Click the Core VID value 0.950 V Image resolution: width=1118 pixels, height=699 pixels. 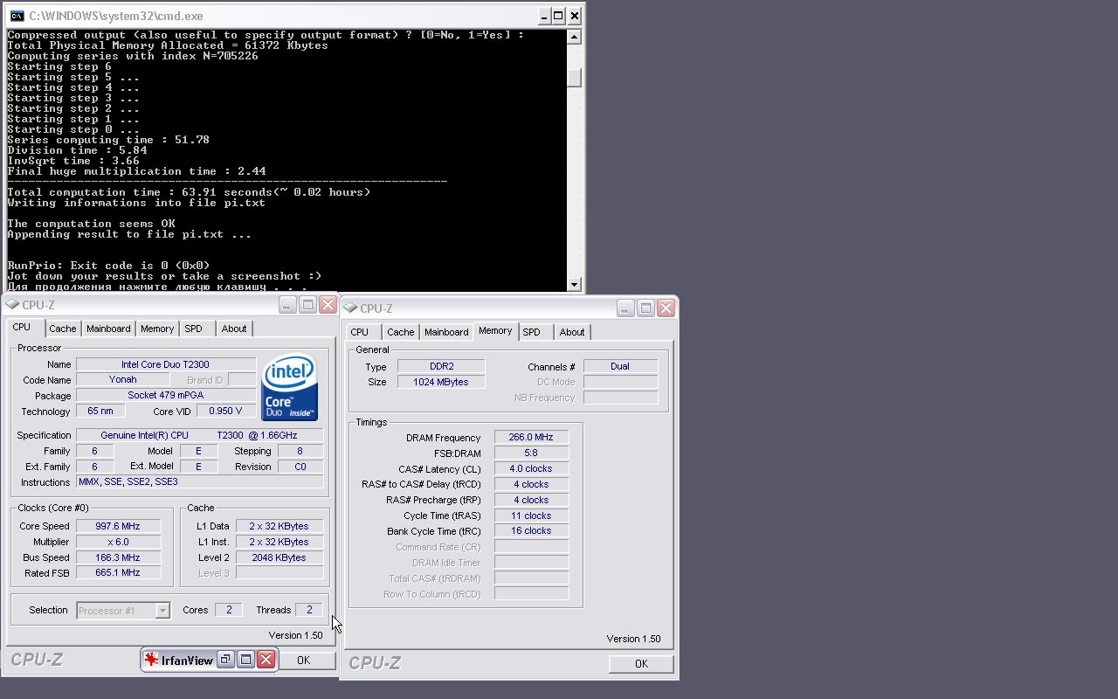pyautogui.click(x=226, y=412)
